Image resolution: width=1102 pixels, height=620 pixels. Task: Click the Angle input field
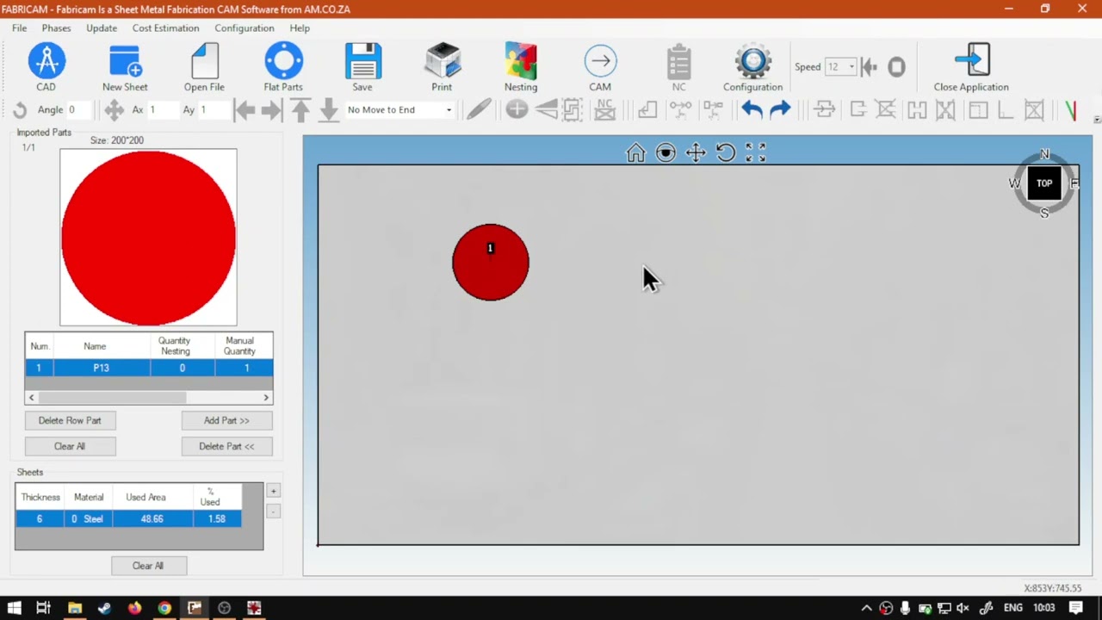click(83, 109)
